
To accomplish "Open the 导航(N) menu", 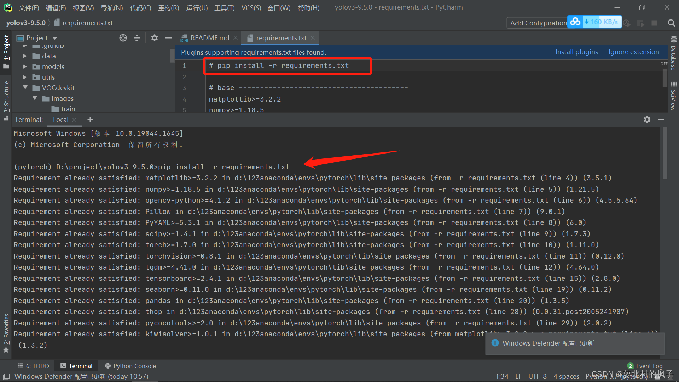I will [112, 8].
